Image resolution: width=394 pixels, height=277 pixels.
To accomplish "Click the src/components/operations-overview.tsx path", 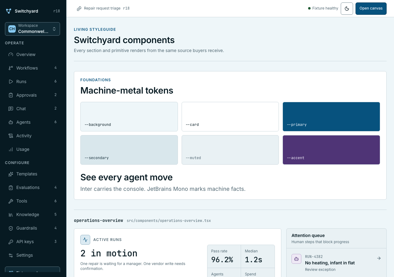I will click(169, 221).
